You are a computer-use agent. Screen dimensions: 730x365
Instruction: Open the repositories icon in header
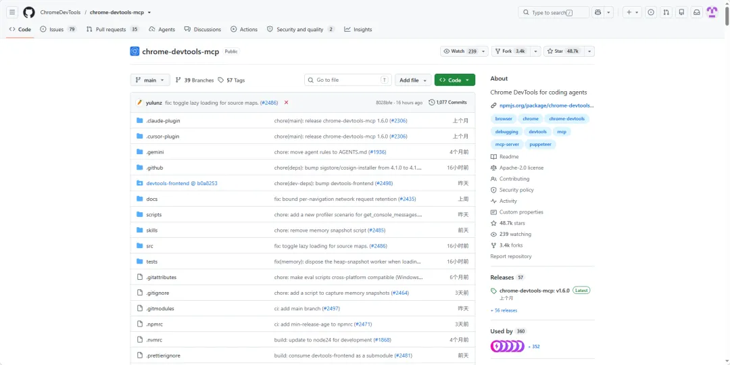[x=681, y=12]
